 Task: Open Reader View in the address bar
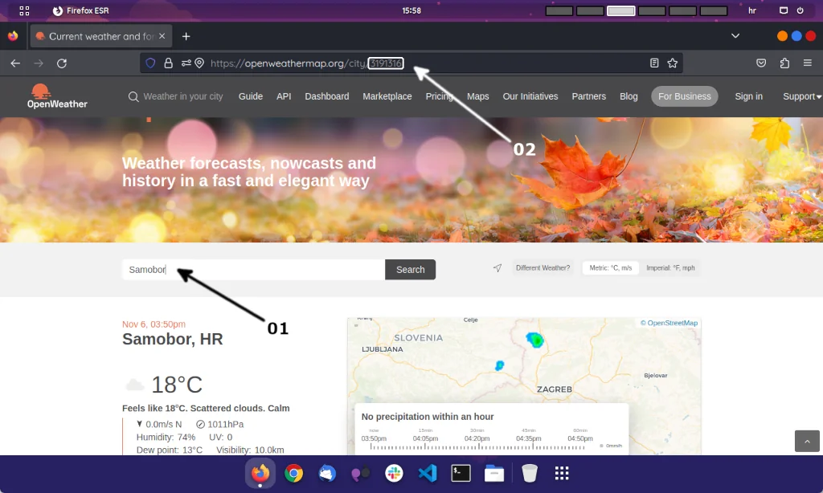tap(653, 63)
